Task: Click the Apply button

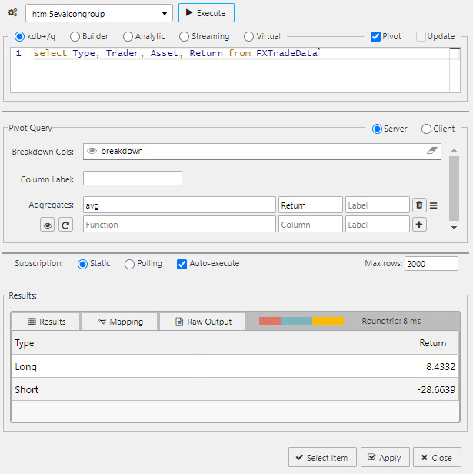Action: point(384,458)
